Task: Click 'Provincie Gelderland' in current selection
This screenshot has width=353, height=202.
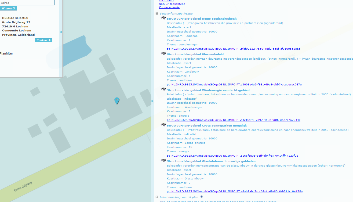Action: 18,35
